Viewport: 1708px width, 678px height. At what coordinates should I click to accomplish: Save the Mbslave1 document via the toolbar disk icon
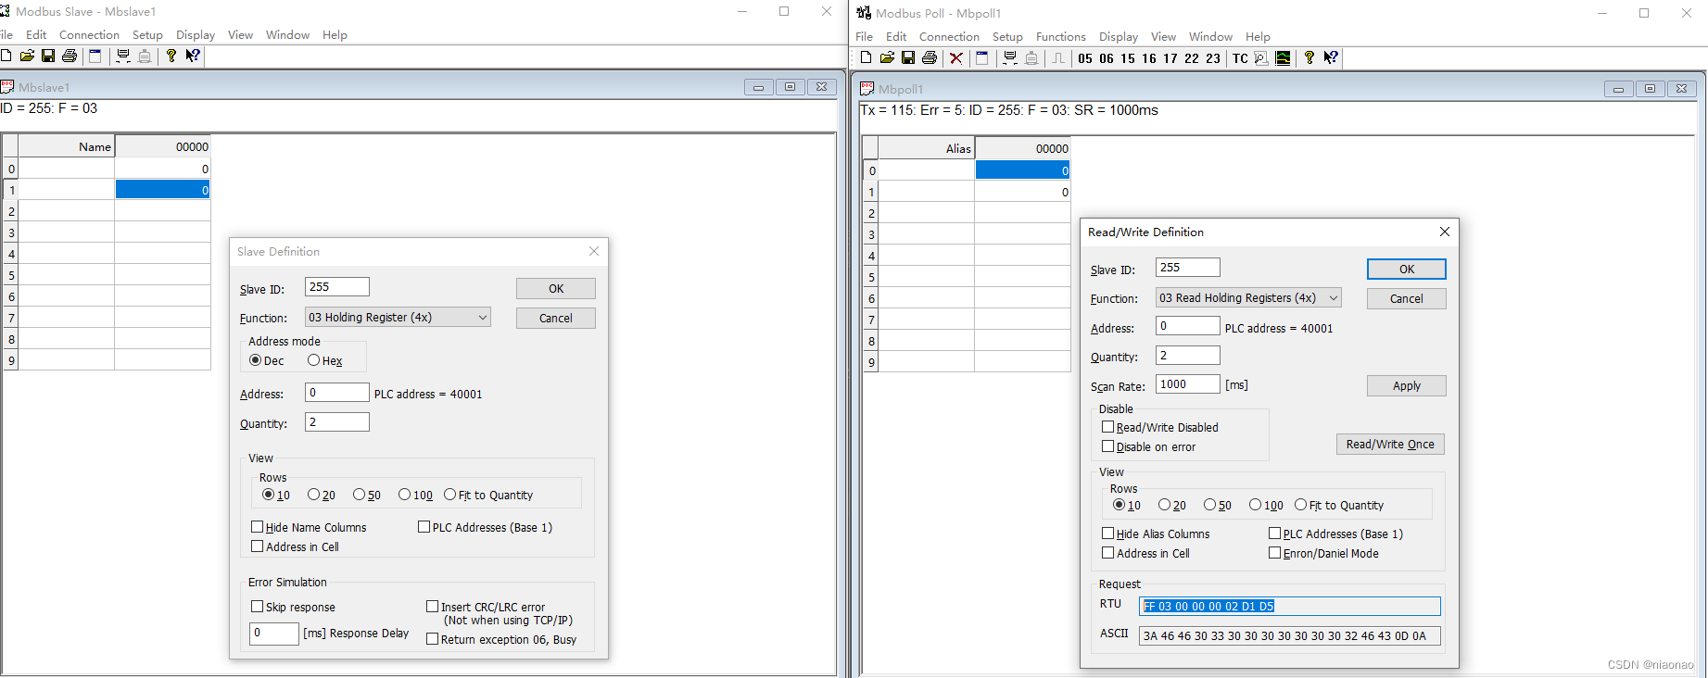(x=48, y=56)
